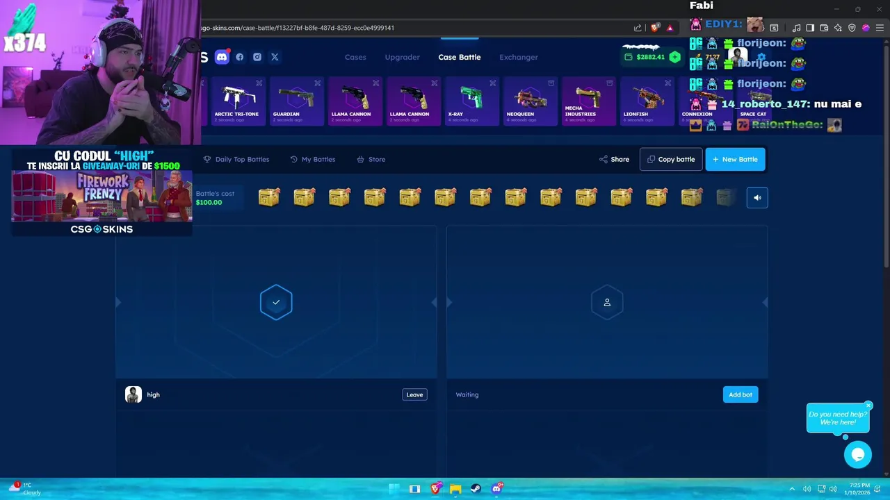Click the Brave Shields lion icon
This screenshot has height=500, width=890.
point(655,28)
